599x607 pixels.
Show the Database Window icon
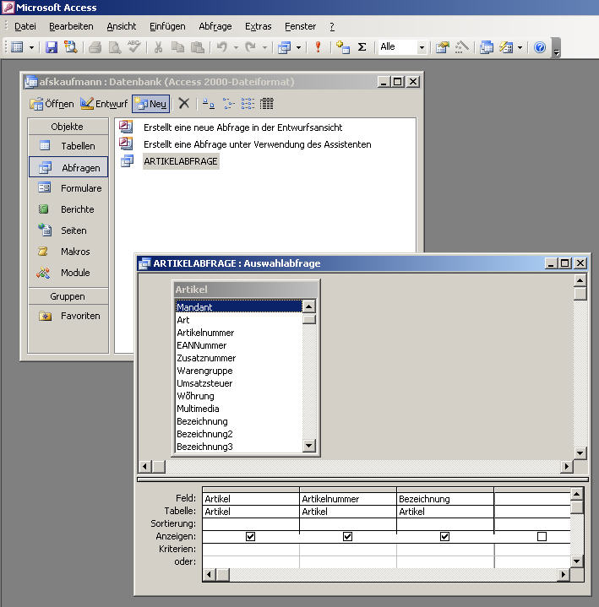487,47
